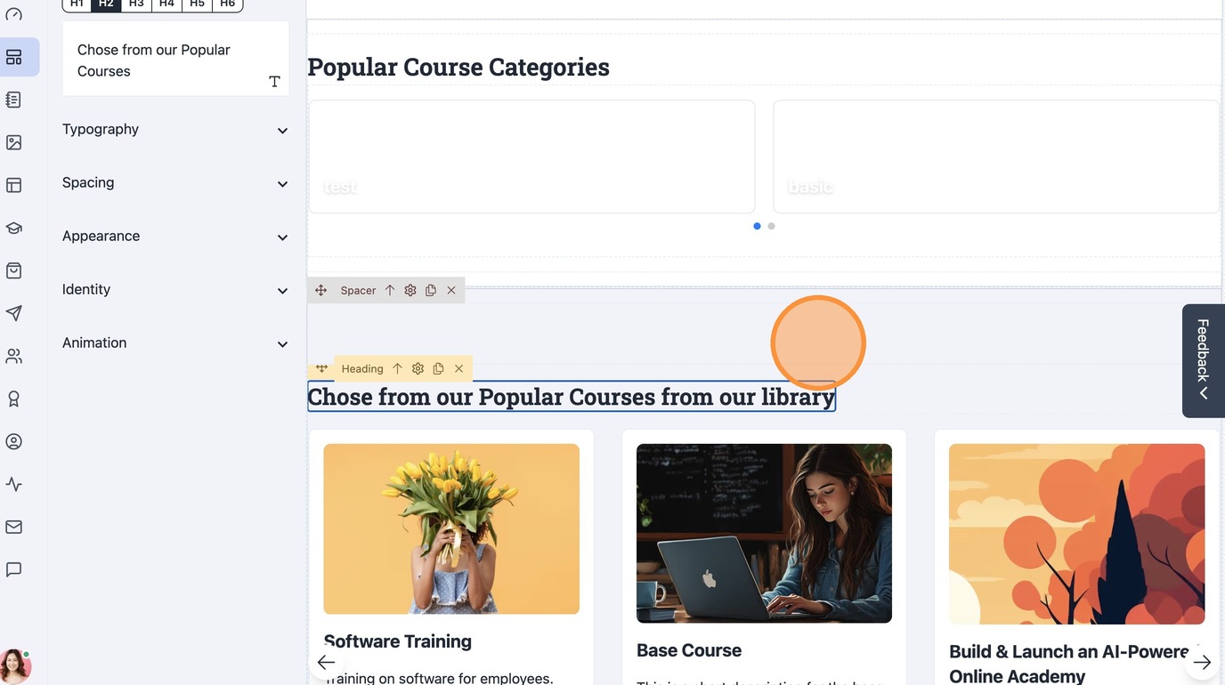Image resolution: width=1225 pixels, height=685 pixels.
Task: Select the H6 heading level
Action: click(227, 4)
